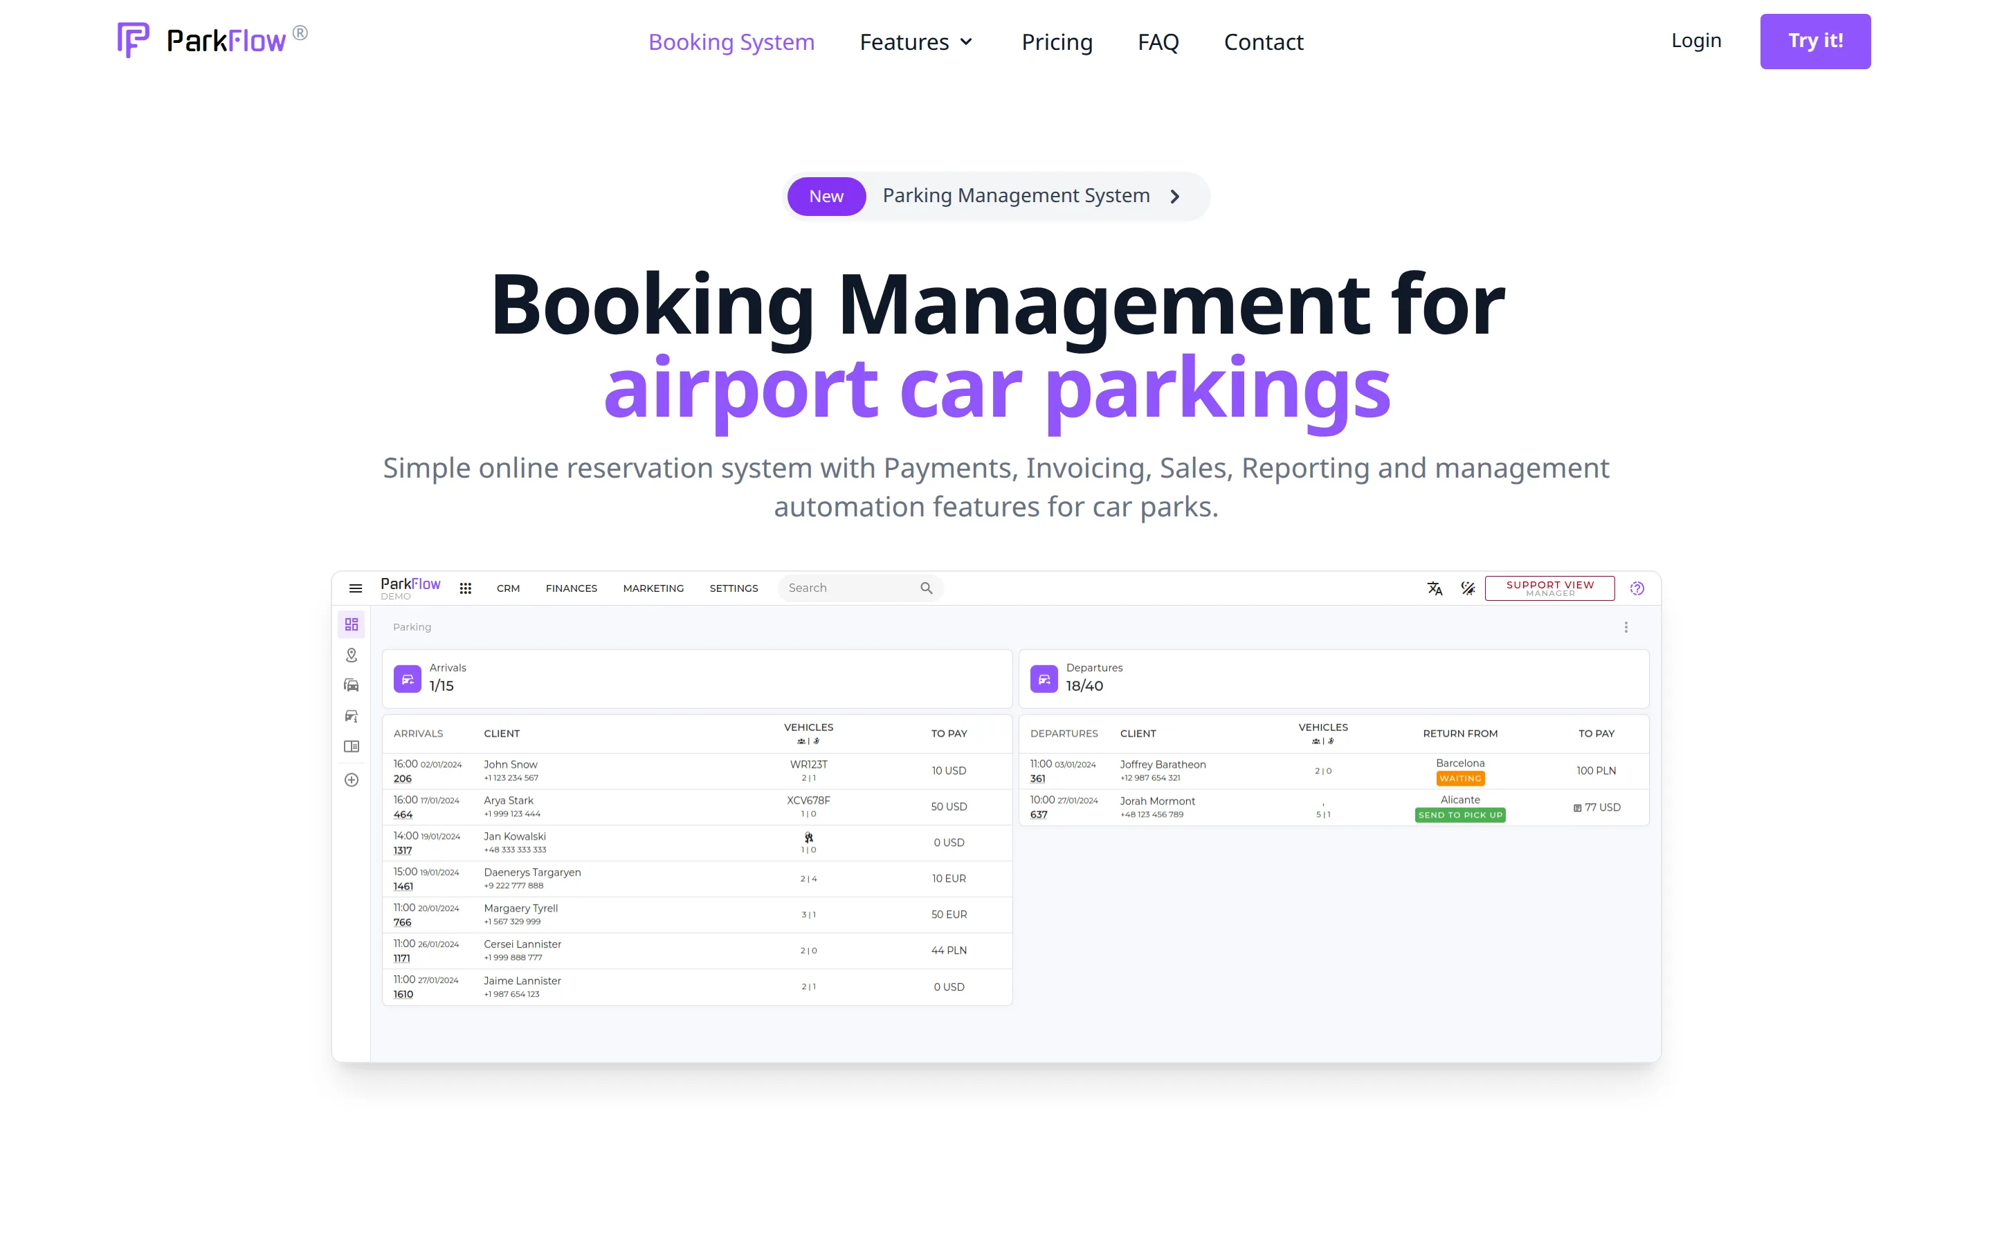The image size is (1993, 1246).
Task: Click the SEND TO PICK UP badge
Action: coord(1460,815)
